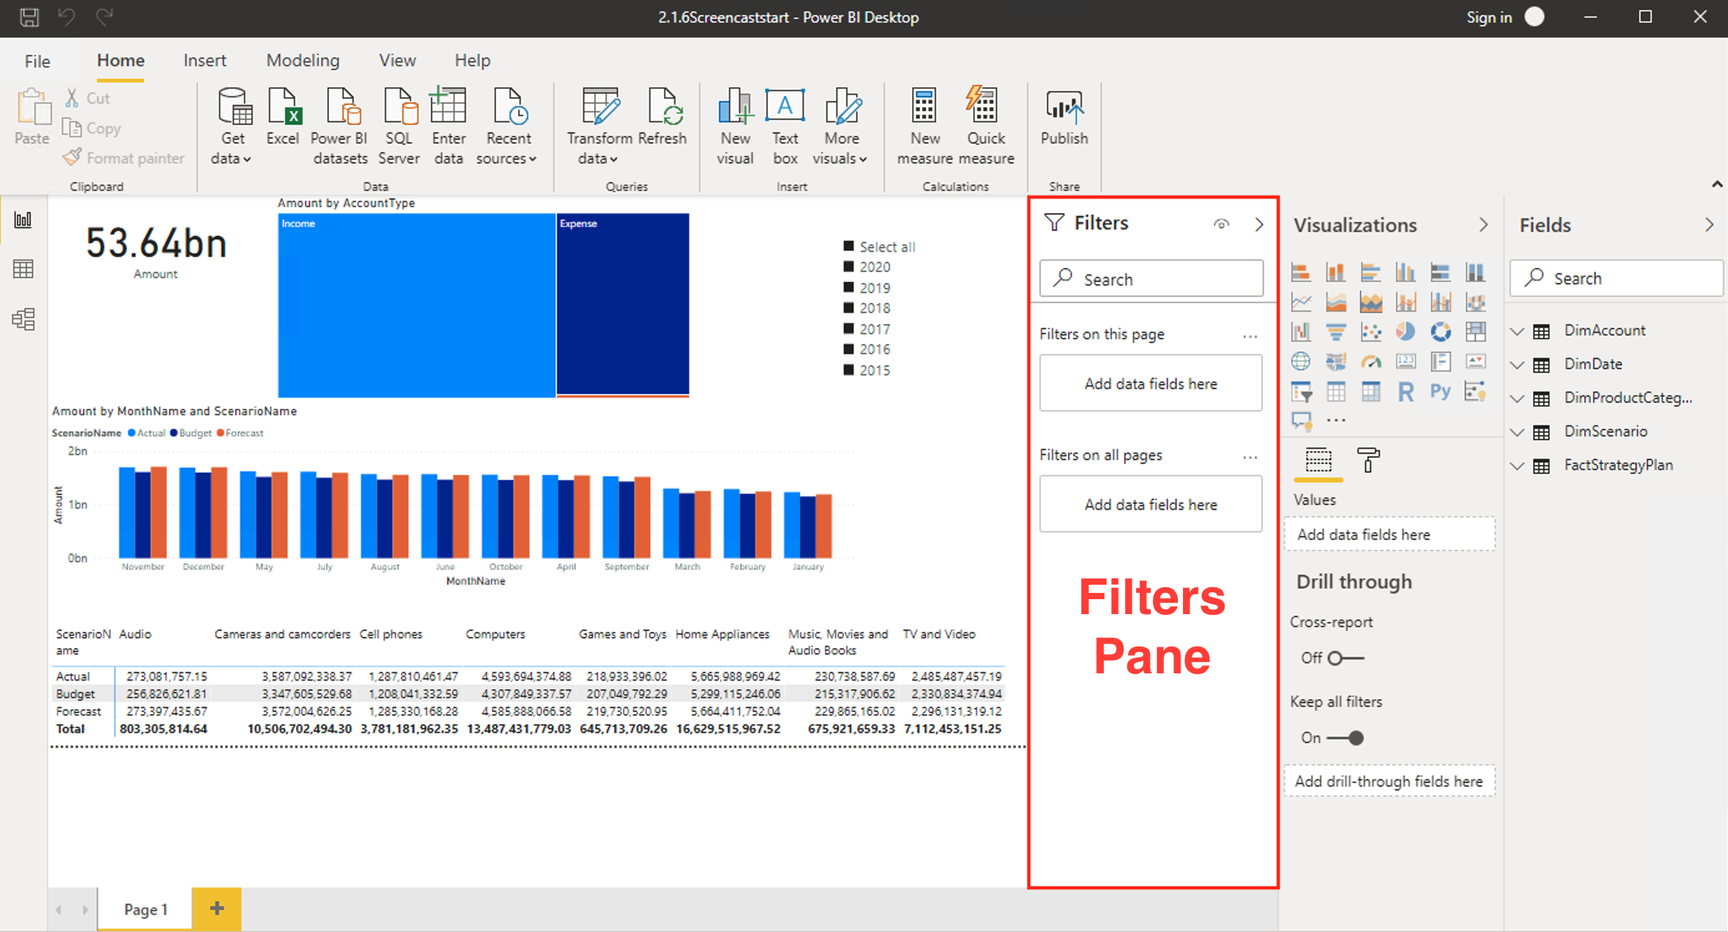Switch to the Modeling ribbon tab
This screenshot has height=932, width=1728.
coord(302,60)
